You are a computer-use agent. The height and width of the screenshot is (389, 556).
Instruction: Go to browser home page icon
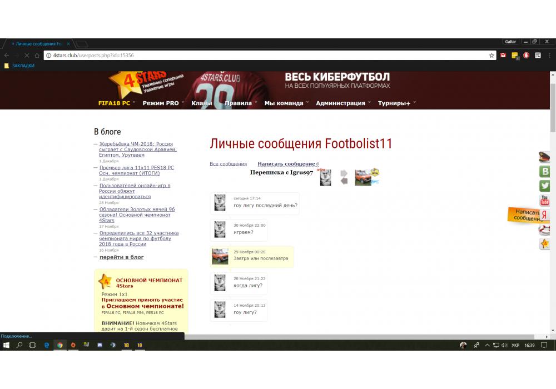pyautogui.click(x=37, y=56)
